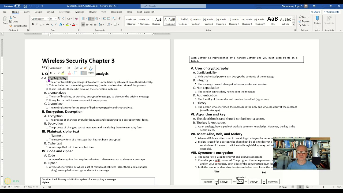Click the zoom slider in status bar
The height and width of the screenshot is (193, 343).
click(323, 187)
